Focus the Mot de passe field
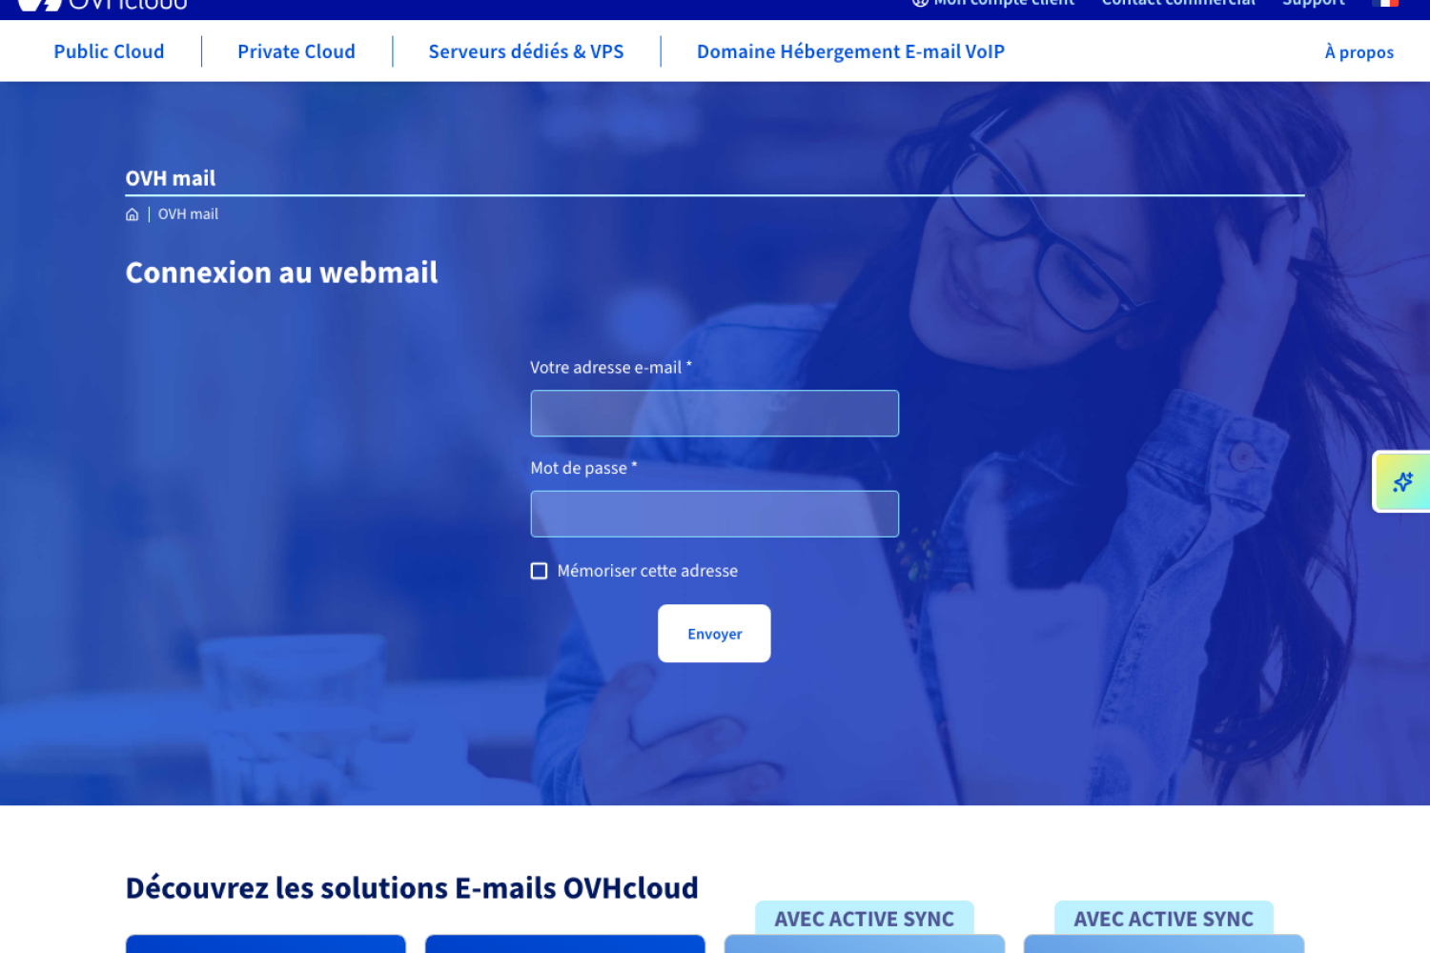The image size is (1430, 953). 714,514
